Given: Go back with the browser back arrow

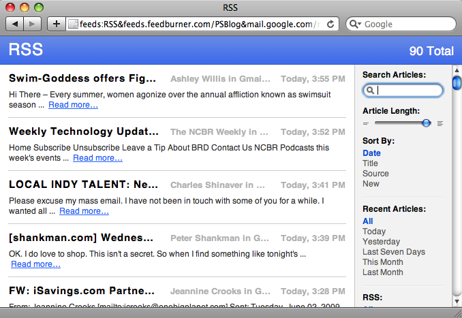Looking at the screenshot, I should point(14,24).
